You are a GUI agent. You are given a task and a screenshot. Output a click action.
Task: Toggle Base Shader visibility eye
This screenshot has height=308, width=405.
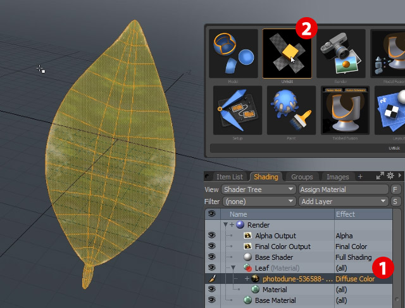click(x=212, y=257)
